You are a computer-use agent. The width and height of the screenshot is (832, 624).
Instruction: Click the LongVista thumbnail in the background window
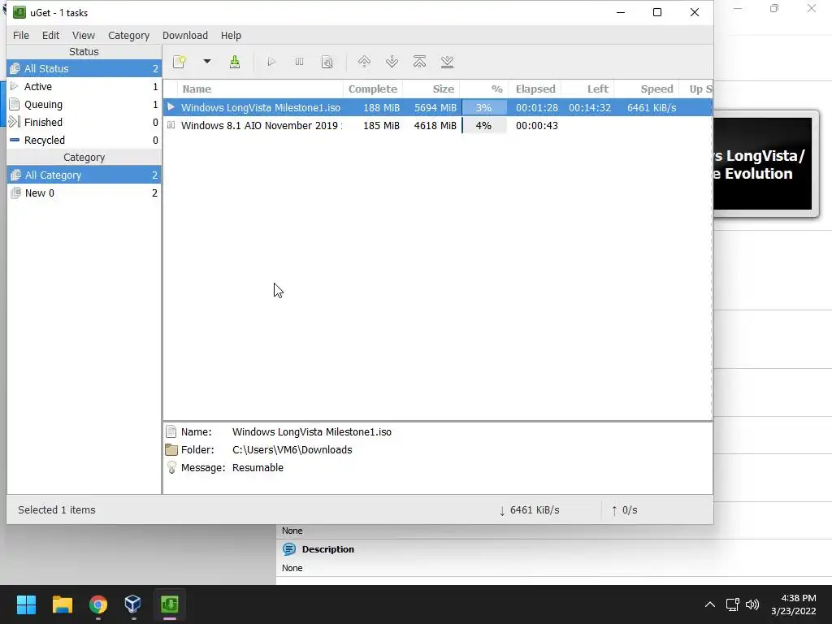[x=762, y=163]
